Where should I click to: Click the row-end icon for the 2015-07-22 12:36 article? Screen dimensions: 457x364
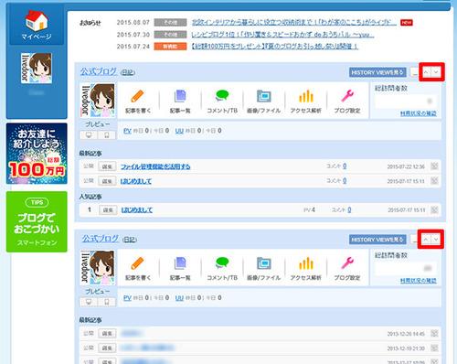[x=434, y=166]
